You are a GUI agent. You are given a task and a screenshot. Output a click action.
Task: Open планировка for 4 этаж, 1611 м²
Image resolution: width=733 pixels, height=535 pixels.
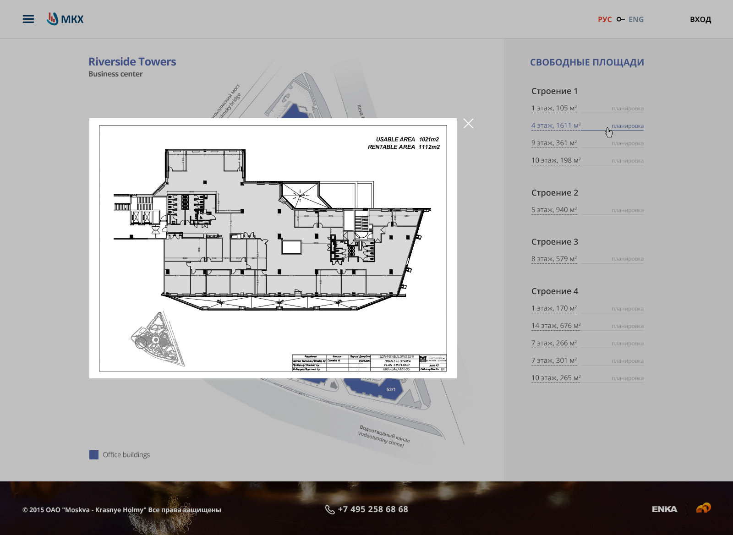point(627,126)
